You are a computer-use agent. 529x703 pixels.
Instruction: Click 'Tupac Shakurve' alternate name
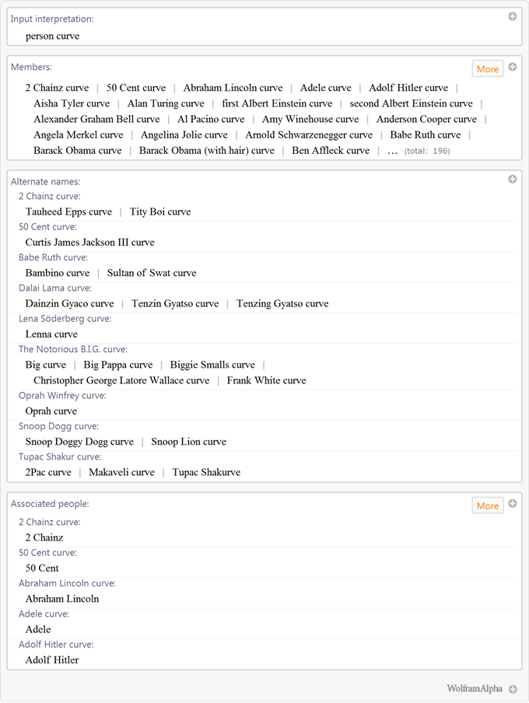[206, 473]
